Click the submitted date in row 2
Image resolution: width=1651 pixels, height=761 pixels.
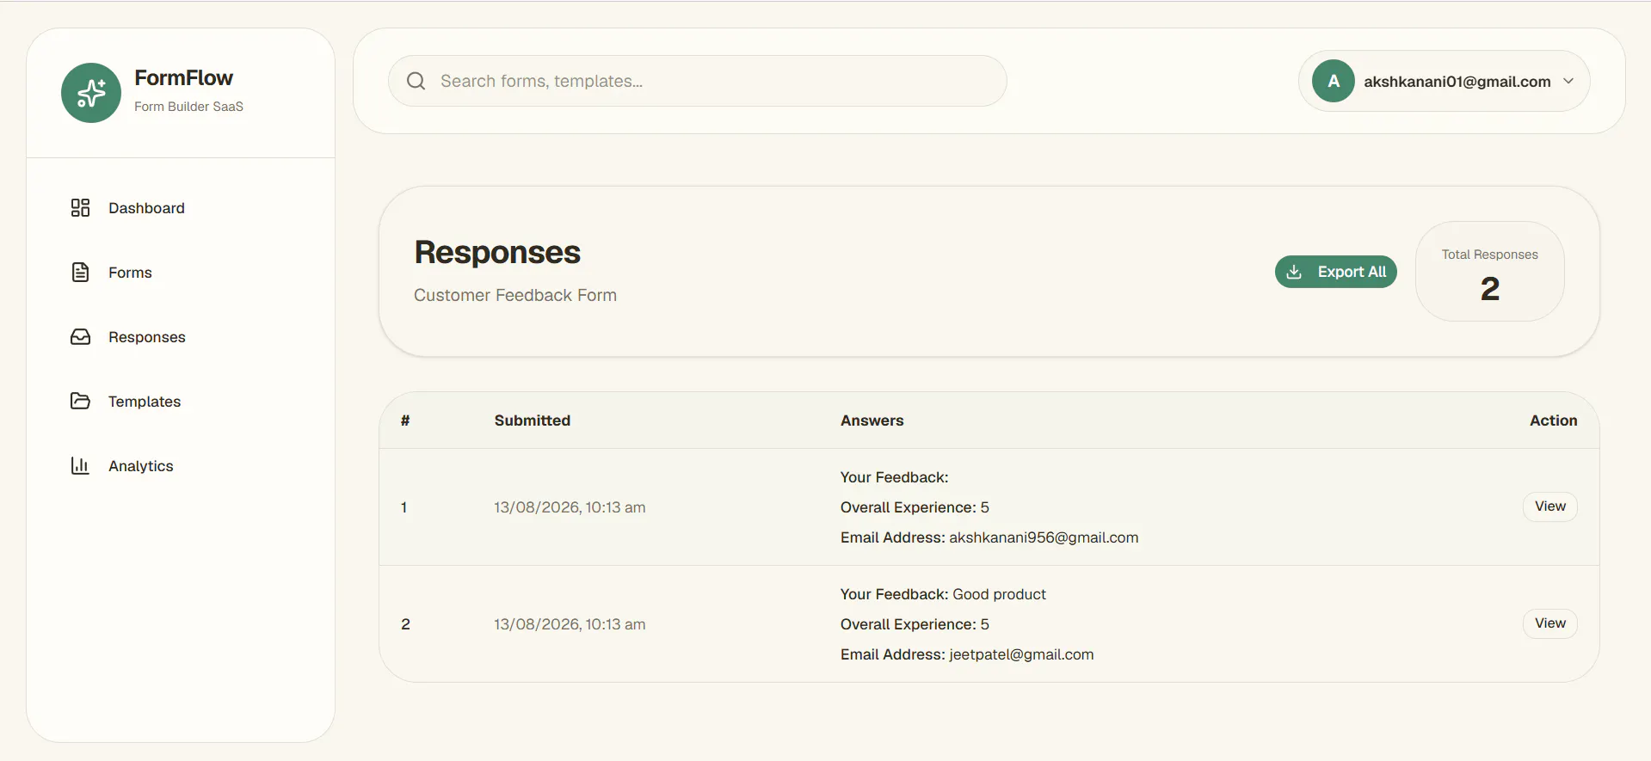pyautogui.click(x=570, y=624)
